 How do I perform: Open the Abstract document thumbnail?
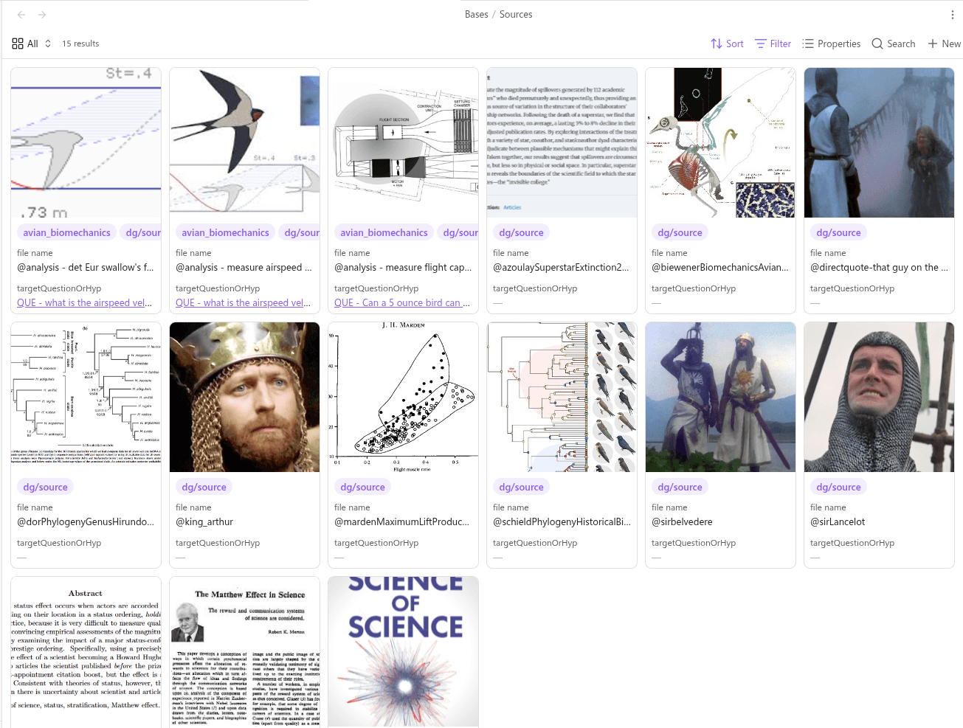86,652
